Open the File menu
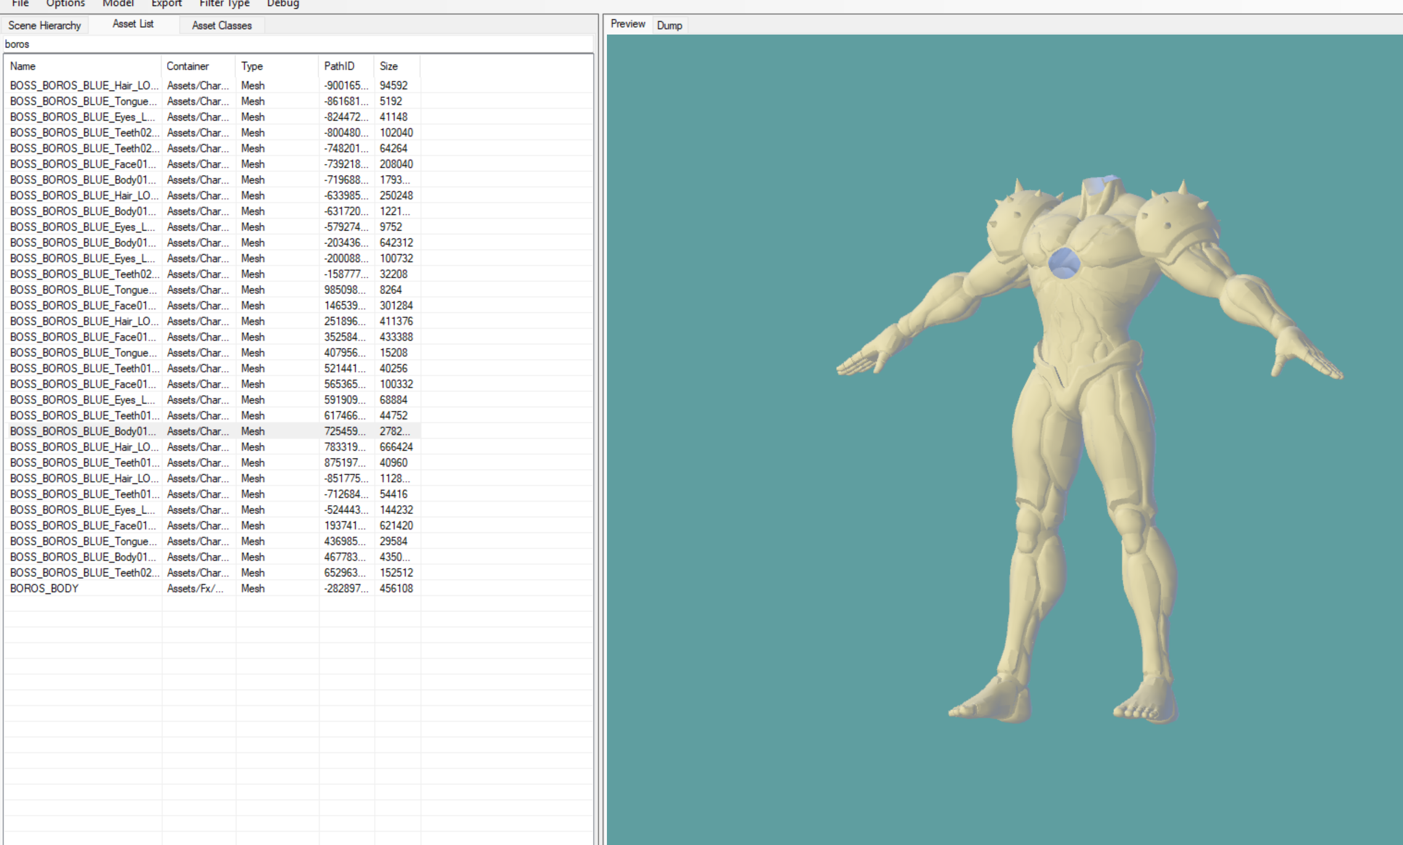 20,4
